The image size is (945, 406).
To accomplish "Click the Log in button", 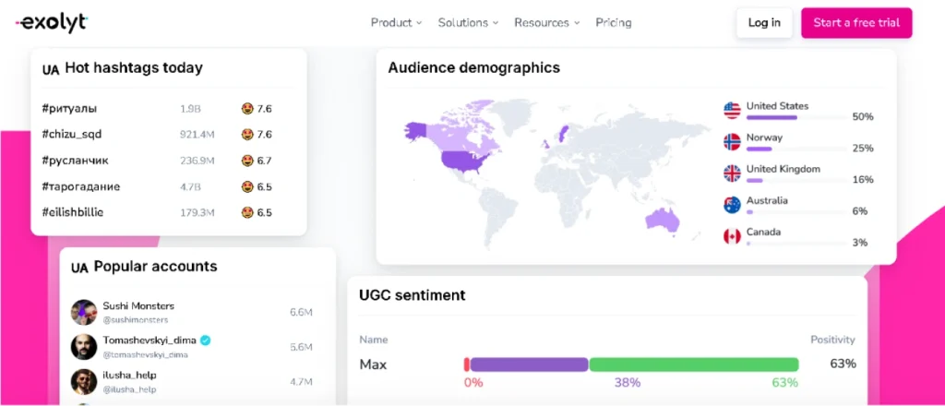I will 764,23.
